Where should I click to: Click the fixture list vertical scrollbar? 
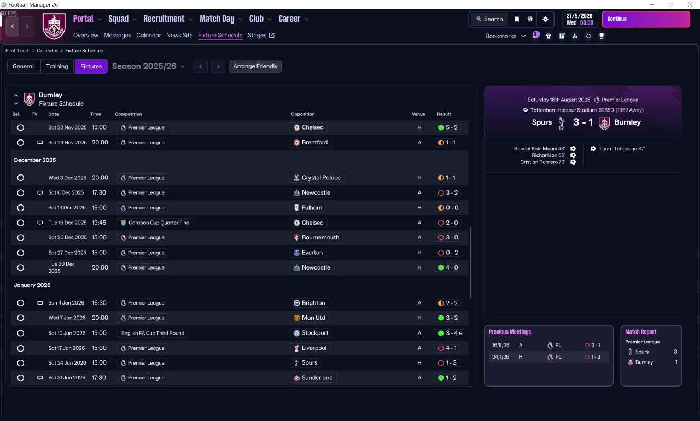[x=471, y=262]
